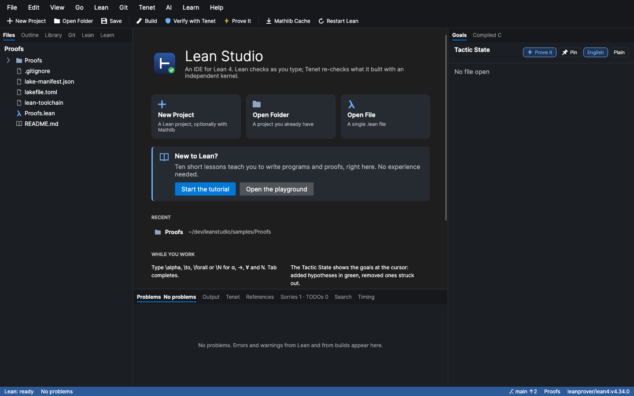Click the Proofs folder icon in file tree

point(19,61)
